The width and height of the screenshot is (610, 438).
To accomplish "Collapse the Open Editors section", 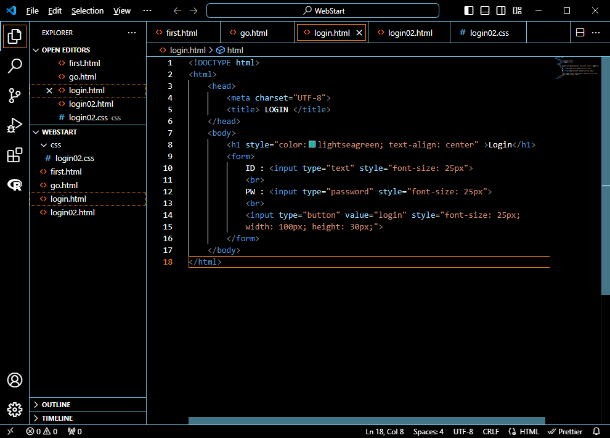I will pyautogui.click(x=87, y=50).
